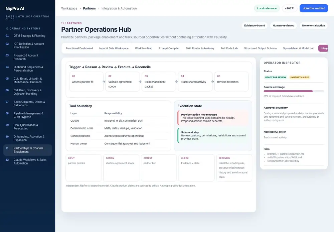Image resolution: width=334 pixels, height=232 pixels.
Task: Click the Evidence-bound chip
Action: pyautogui.click(x=255, y=26)
